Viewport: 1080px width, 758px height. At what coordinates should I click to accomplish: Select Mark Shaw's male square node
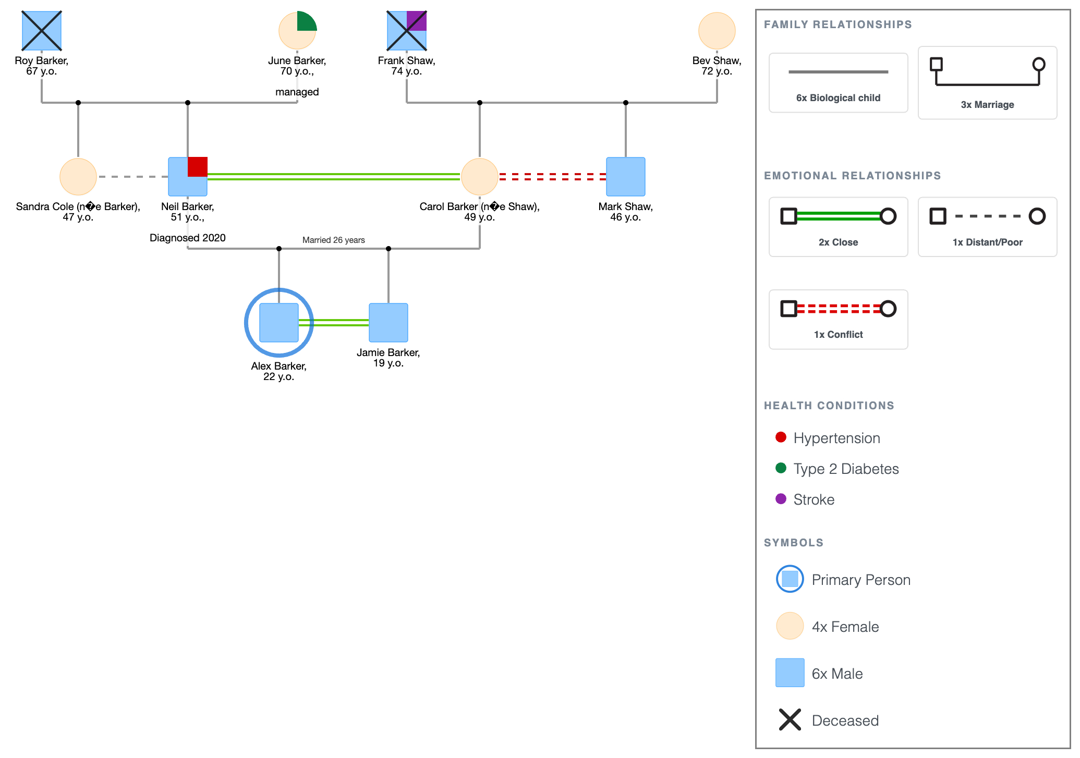click(x=626, y=177)
